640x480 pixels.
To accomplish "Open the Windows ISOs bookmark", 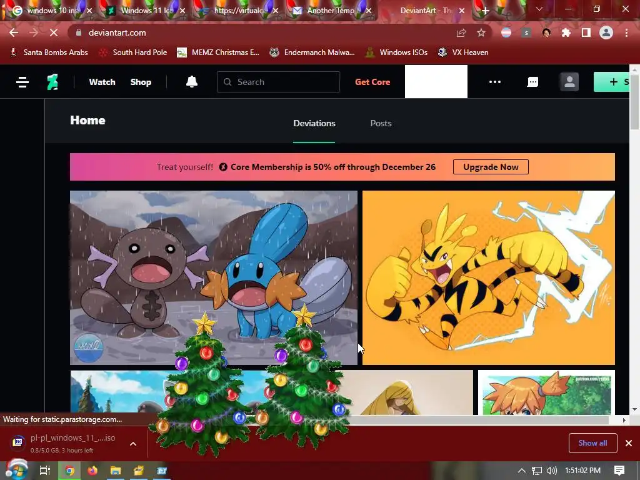I will [x=396, y=52].
